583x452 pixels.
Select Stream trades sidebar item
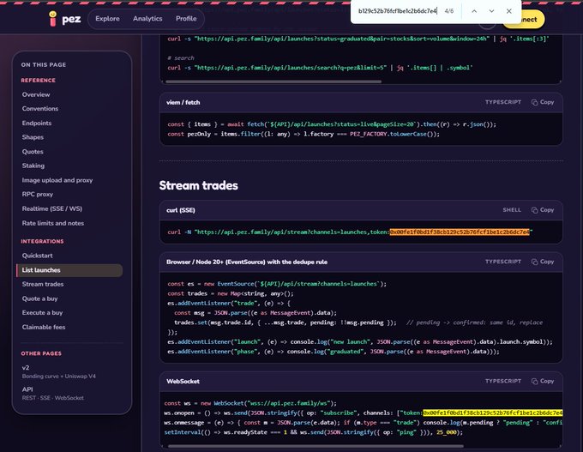43,284
